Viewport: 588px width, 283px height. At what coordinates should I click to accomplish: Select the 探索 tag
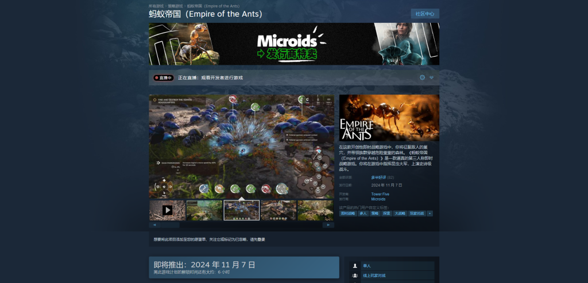386,213
